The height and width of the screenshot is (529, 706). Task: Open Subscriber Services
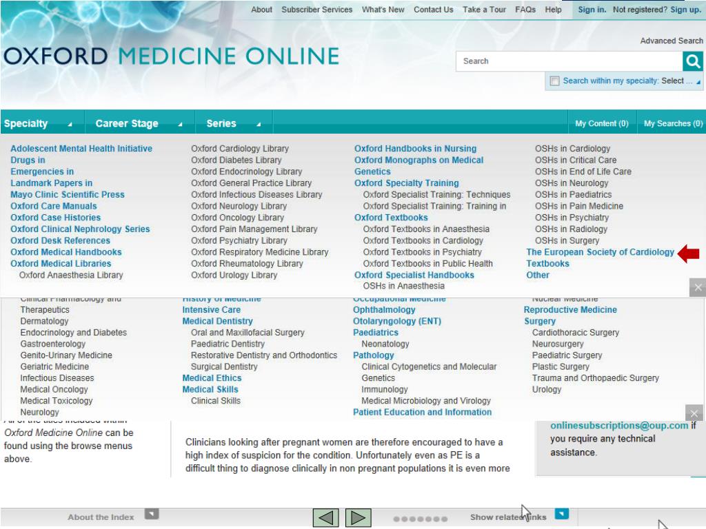[x=317, y=10]
